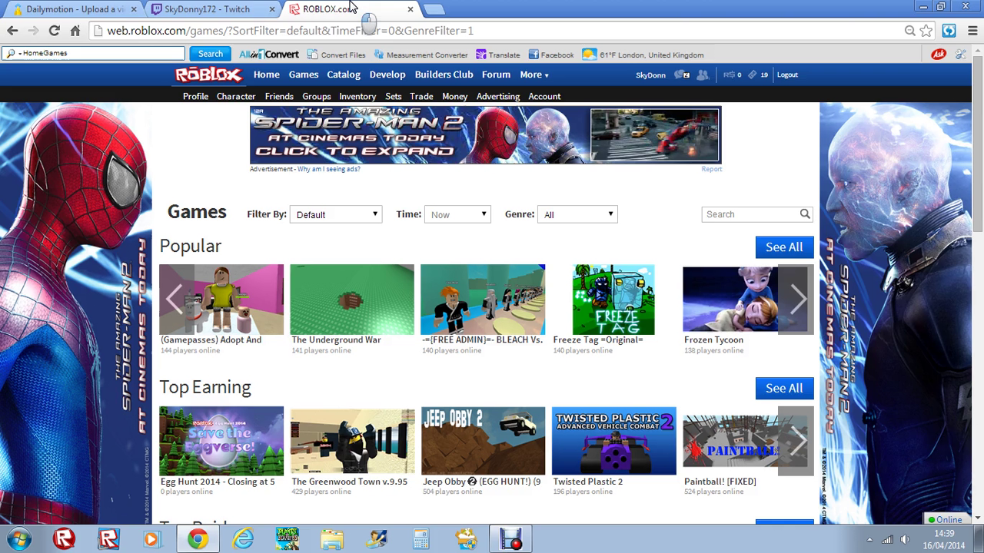Screen dimensions: 984x553
Task: Open the Filter By dropdown
Action: tap(336, 214)
